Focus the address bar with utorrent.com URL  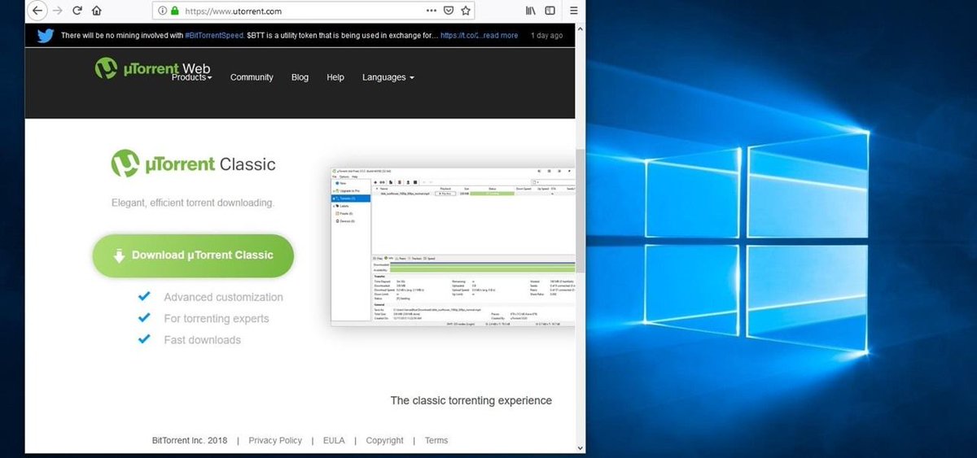(313, 11)
